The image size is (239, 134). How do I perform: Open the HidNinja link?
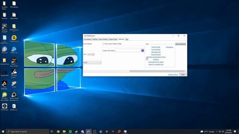click(x=156, y=60)
